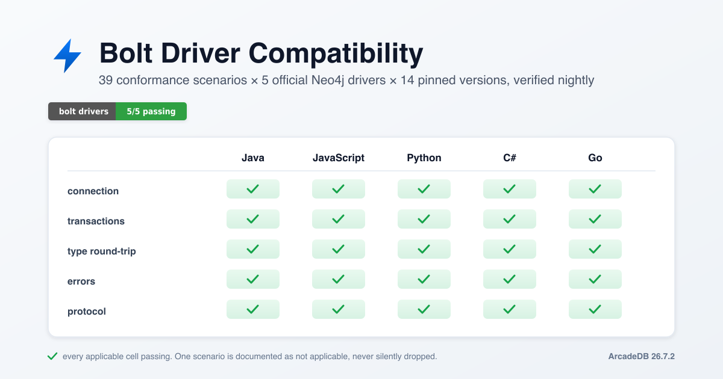The height and width of the screenshot is (379, 723).
Task: Click the Java protocol checkmark cell
Action: click(x=253, y=309)
